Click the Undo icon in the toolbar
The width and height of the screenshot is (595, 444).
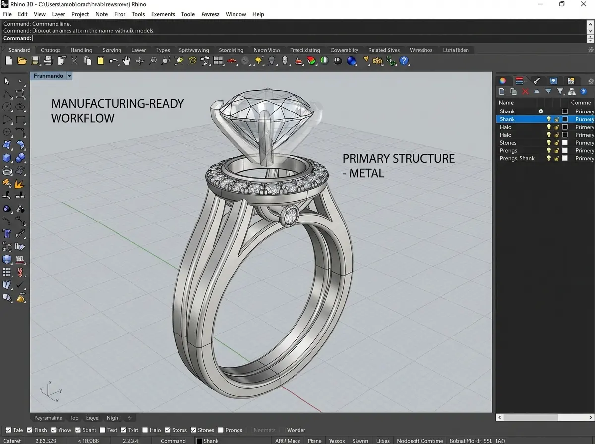tap(113, 60)
